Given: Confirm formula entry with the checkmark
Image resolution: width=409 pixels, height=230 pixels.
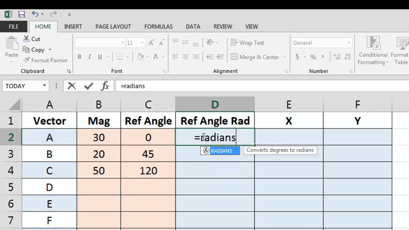Looking at the screenshot, I should point(88,86).
